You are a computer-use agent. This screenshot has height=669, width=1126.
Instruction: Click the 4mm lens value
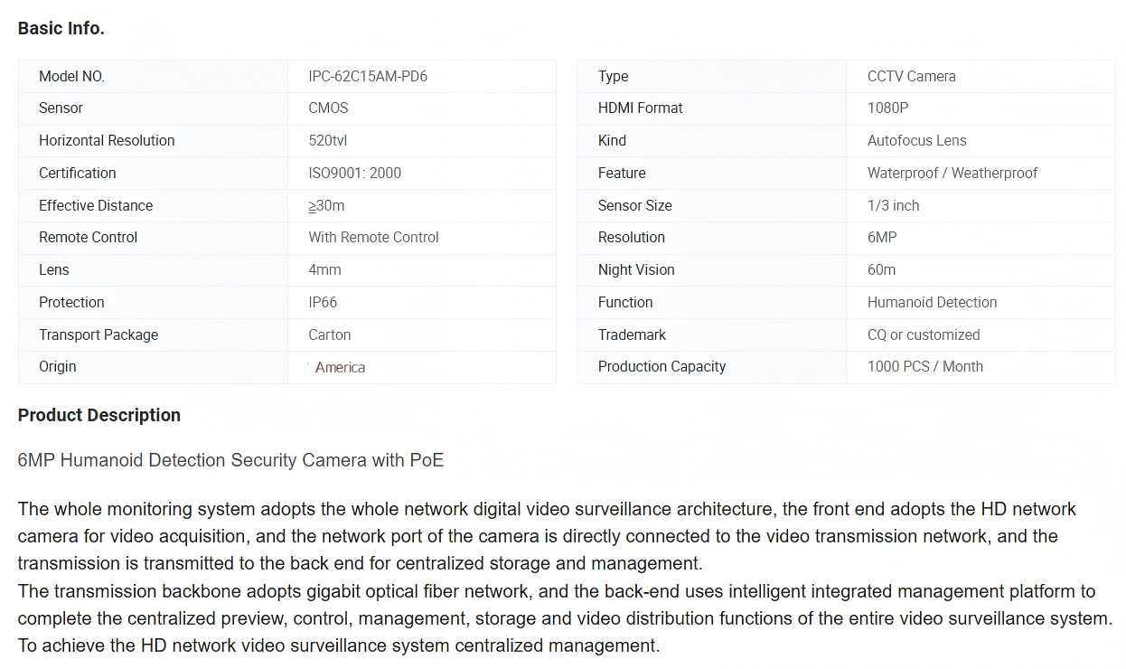(324, 269)
